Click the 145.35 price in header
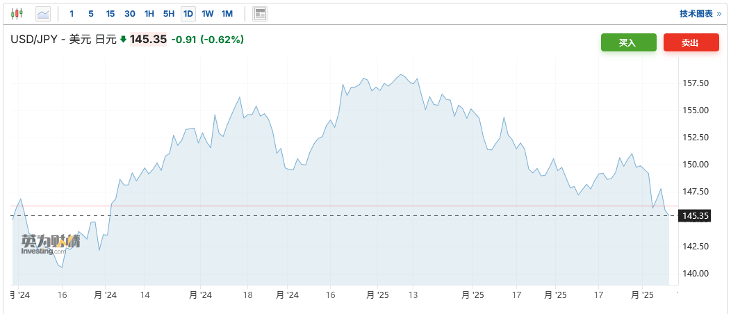 149,40
